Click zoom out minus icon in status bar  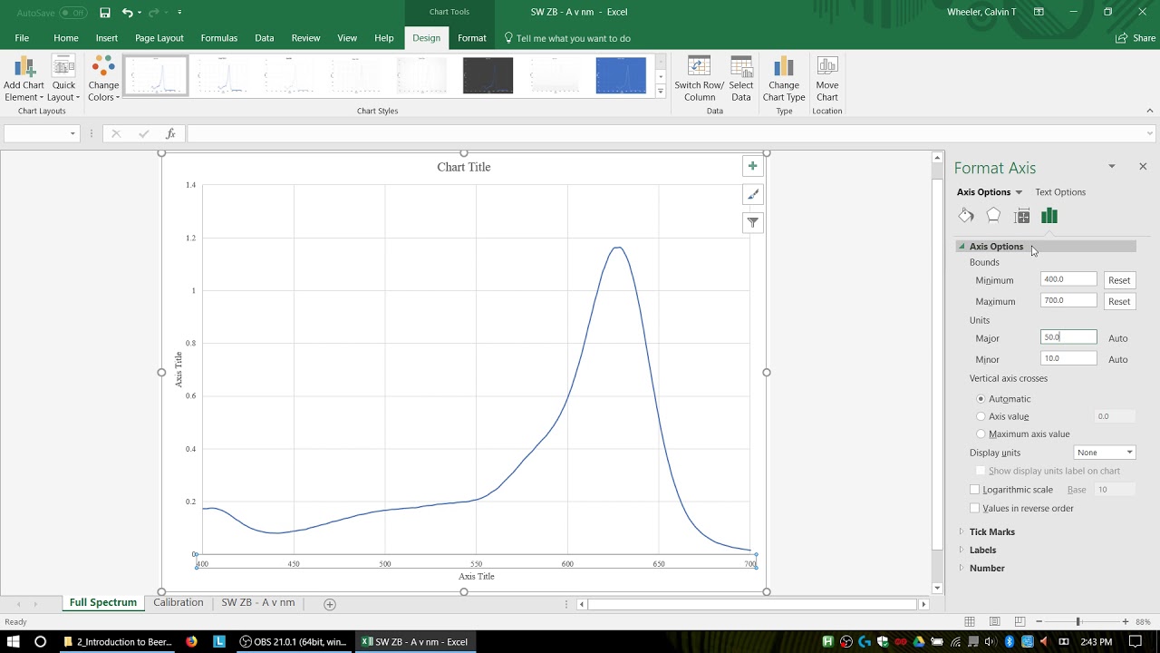(x=1039, y=621)
